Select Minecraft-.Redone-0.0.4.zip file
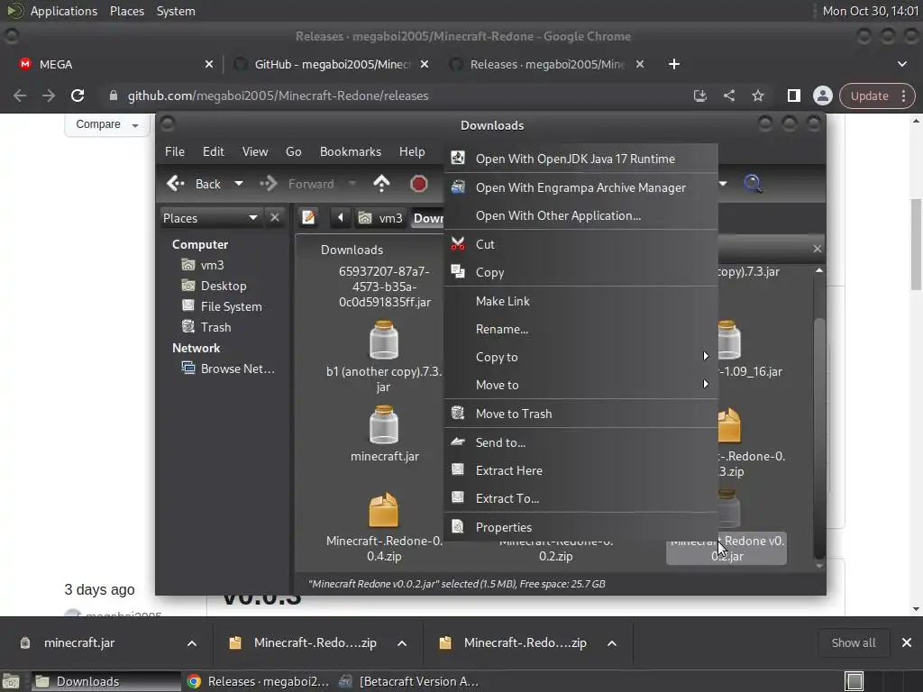The image size is (923, 692). point(384,526)
